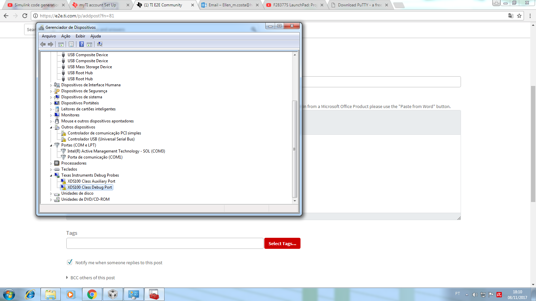Image resolution: width=536 pixels, height=301 pixels.
Task: Open the Chrome user profile button
Action: click(x=496, y=3)
